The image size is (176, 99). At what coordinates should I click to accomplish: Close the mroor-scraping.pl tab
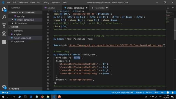[x=87, y=8]
